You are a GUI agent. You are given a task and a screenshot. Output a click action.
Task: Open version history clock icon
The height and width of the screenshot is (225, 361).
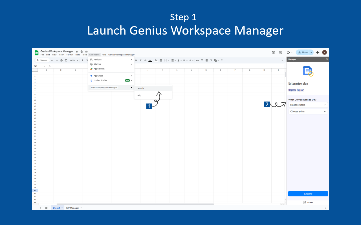[273, 52]
